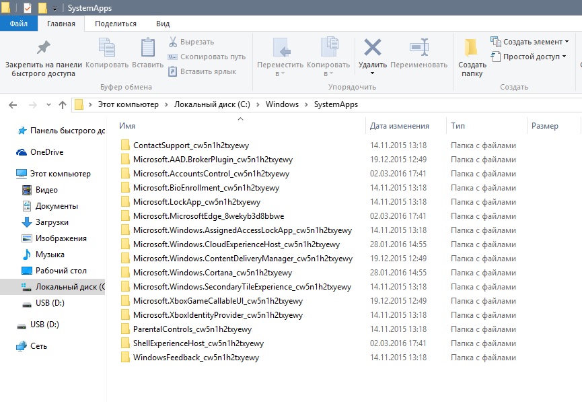Image resolution: width=582 pixels, height=402 pixels.
Task: Open the Документы sidebar folder
Action: point(50,206)
